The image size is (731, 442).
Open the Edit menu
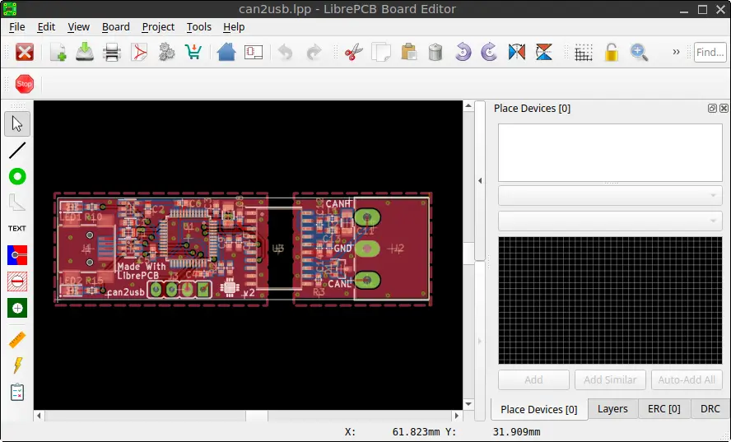coord(46,27)
